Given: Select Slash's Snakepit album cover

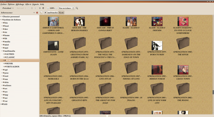Looking at the screenshot, I should pyautogui.click(x=183, y=21).
